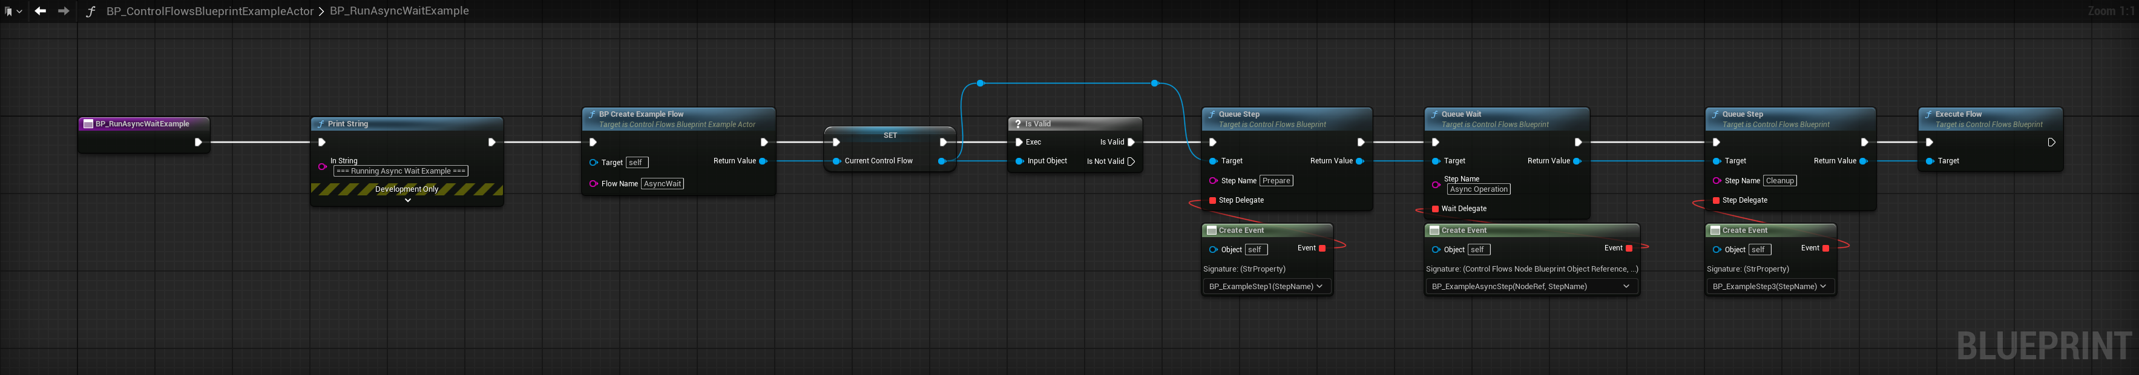The height and width of the screenshot is (375, 2139).
Task: Click the forward navigation arrow
Action: coord(63,11)
